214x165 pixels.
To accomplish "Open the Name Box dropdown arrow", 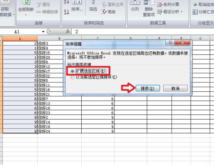I will click(x=43, y=32).
